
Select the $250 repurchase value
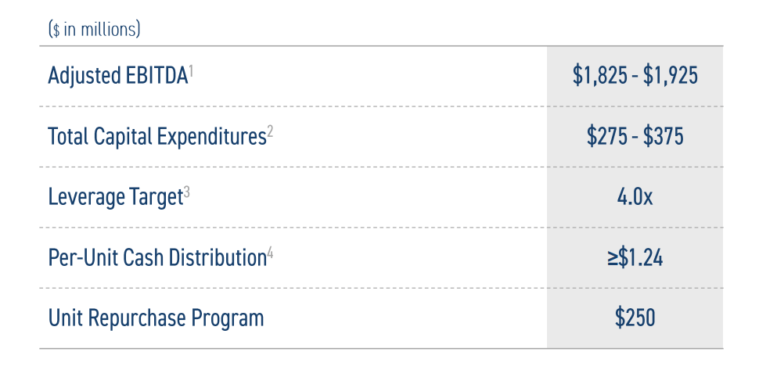coord(635,318)
